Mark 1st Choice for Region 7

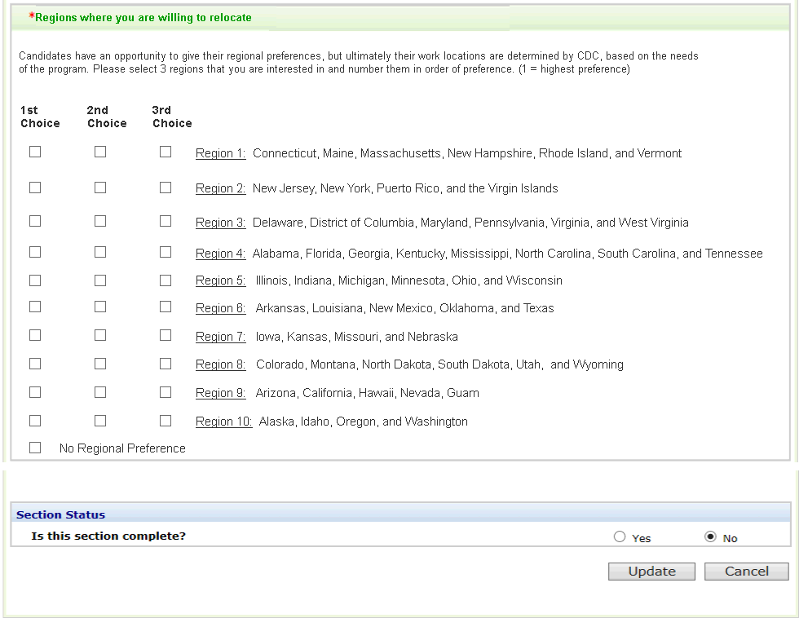[x=35, y=335]
